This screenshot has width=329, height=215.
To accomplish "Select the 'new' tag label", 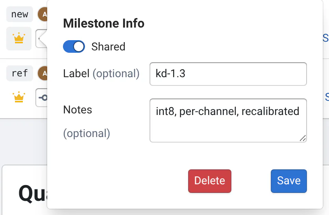I will pyautogui.click(x=20, y=14).
